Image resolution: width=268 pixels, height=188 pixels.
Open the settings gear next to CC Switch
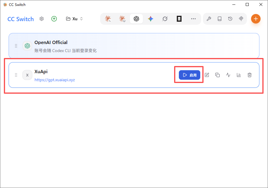(42, 19)
